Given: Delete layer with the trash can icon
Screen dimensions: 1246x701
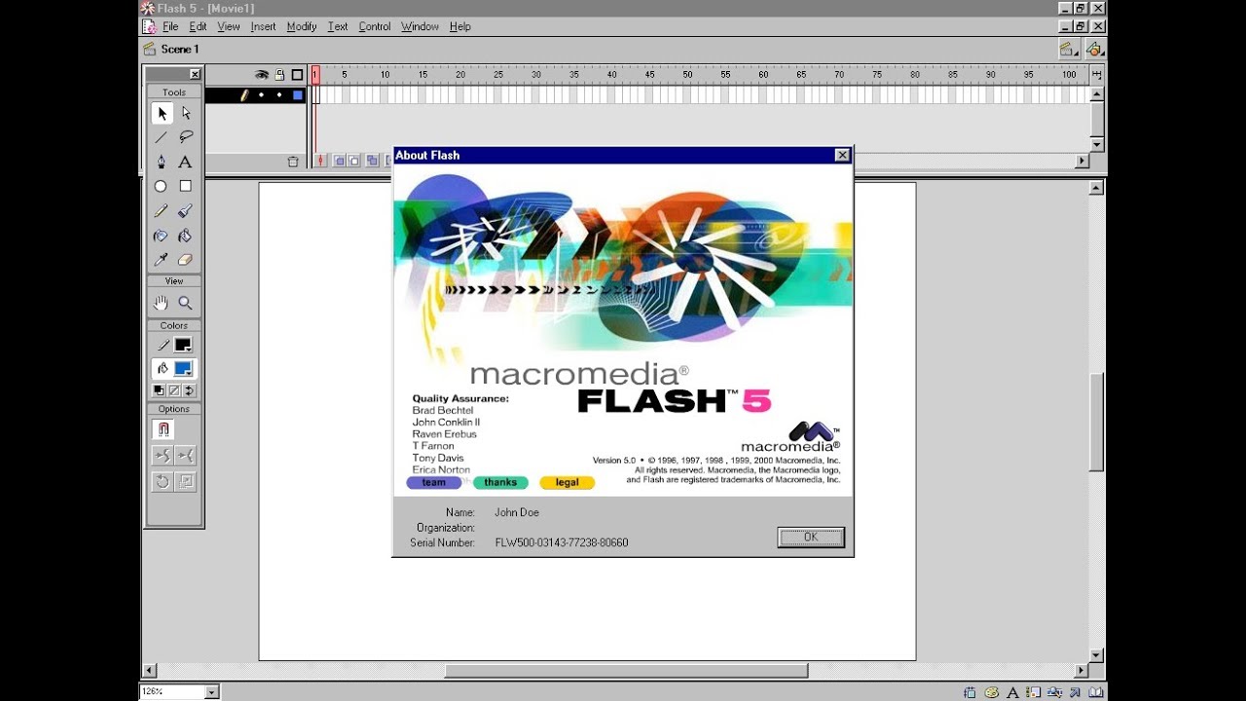Looking at the screenshot, I should point(293,162).
